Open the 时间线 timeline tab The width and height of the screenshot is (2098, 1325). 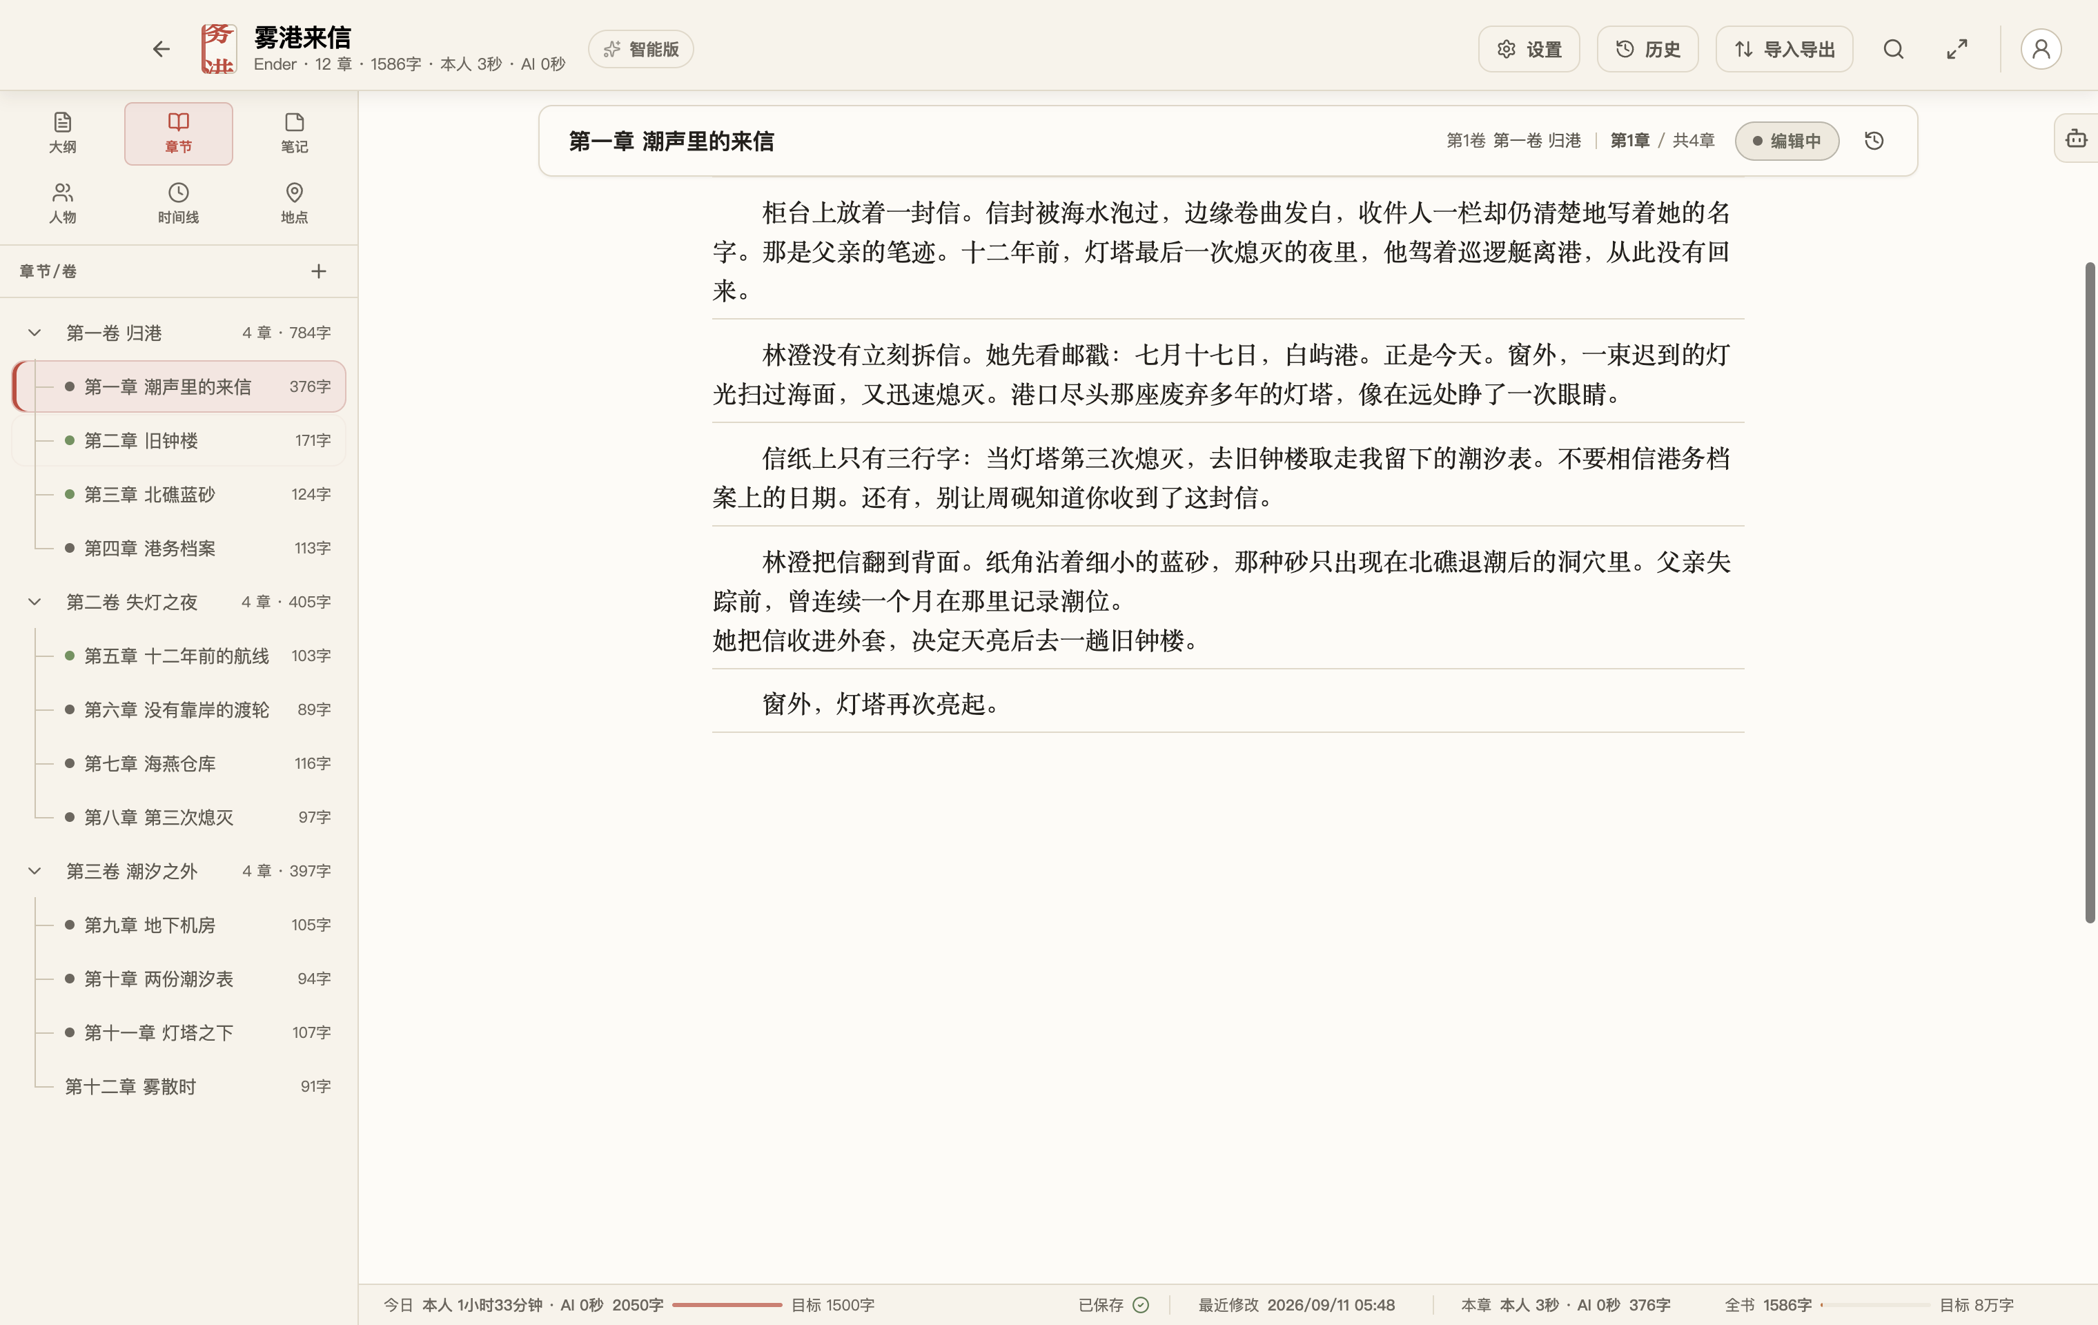179,204
